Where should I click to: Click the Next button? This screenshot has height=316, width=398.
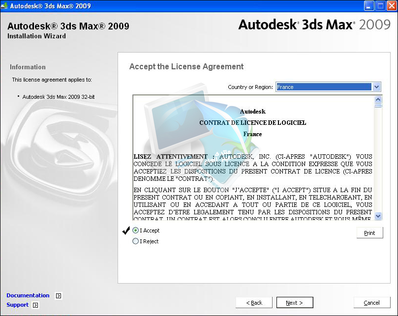(x=295, y=303)
